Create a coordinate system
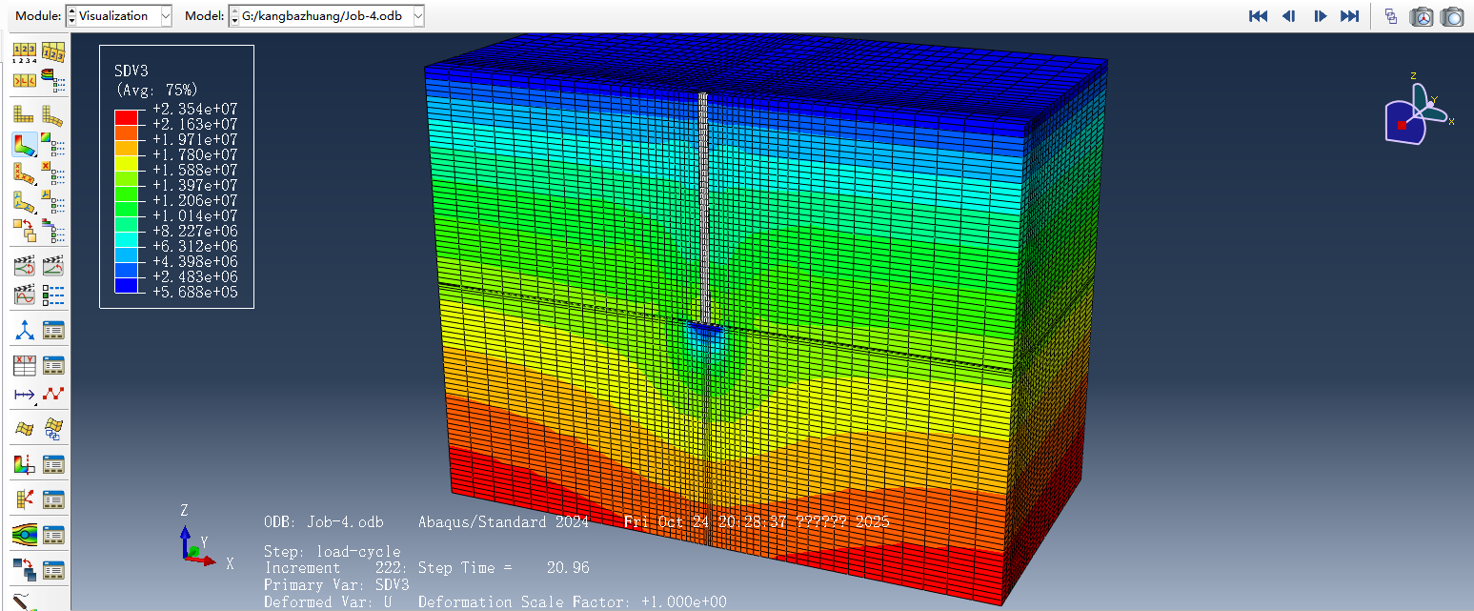The height and width of the screenshot is (611, 1474). (x=24, y=331)
